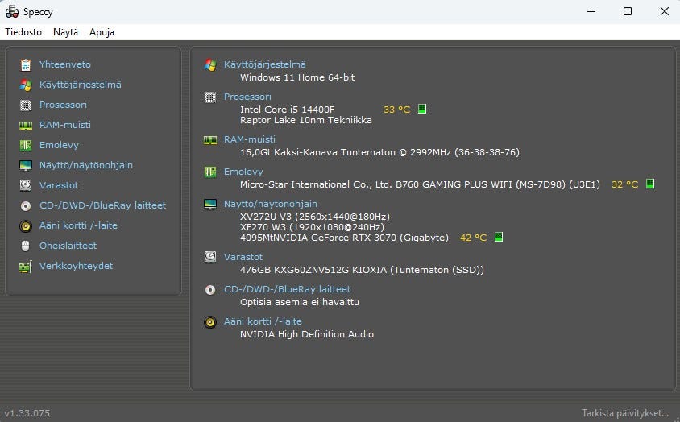
Task: Click the Yhteenveto sidebar icon
Action: (26, 64)
